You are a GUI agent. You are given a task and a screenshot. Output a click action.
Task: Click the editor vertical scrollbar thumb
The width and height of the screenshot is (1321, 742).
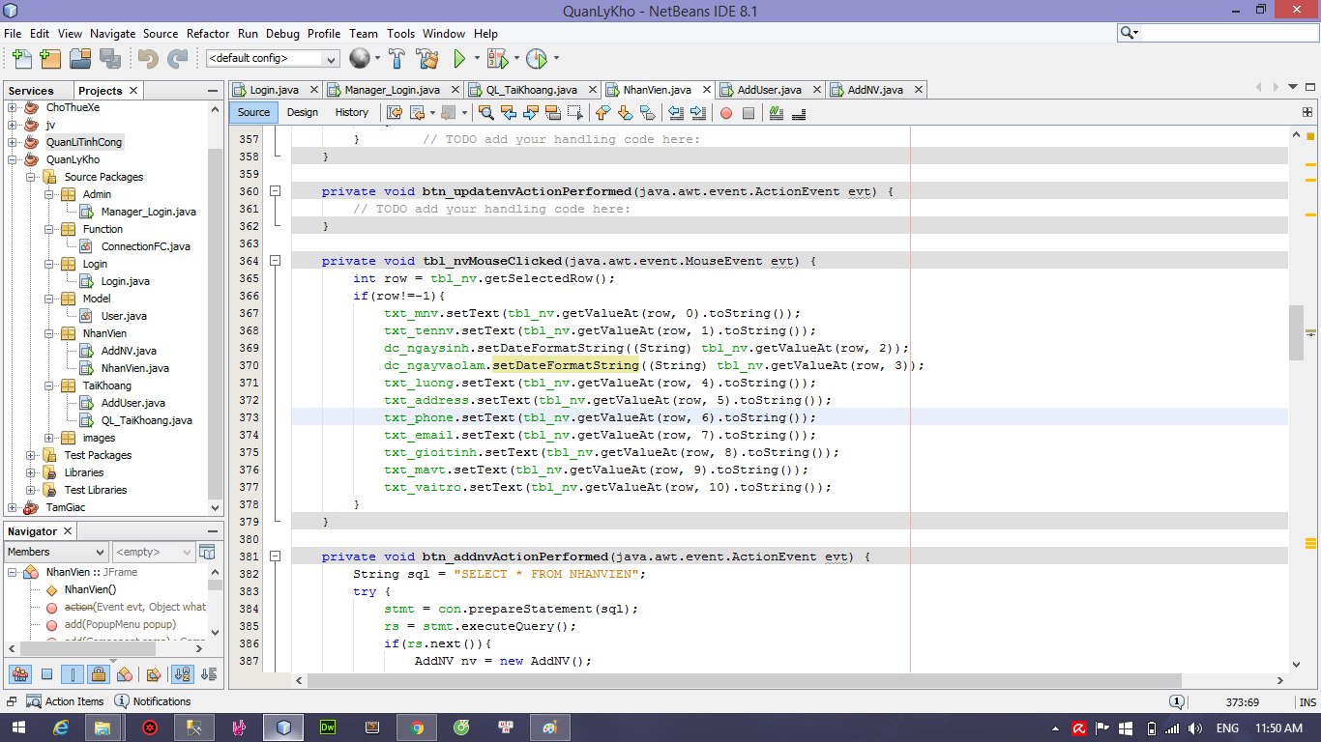pos(1296,331)
